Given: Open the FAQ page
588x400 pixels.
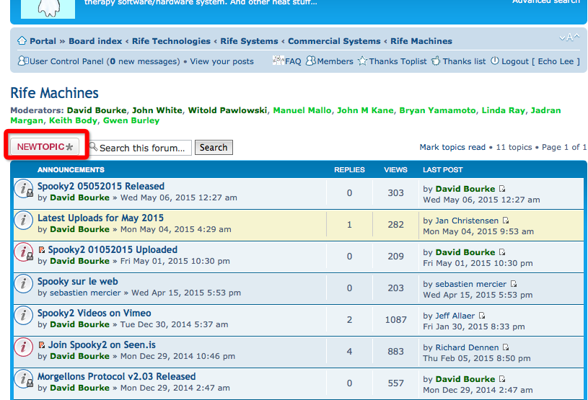Looking at the screenshot, I should click(x=293, y=61).
